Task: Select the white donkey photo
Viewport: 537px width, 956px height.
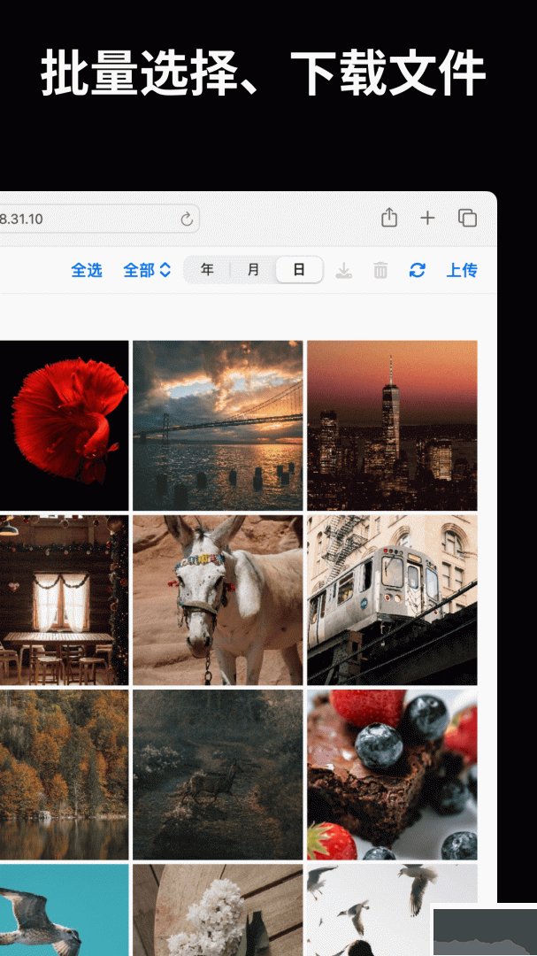Action: click(218, 600)
